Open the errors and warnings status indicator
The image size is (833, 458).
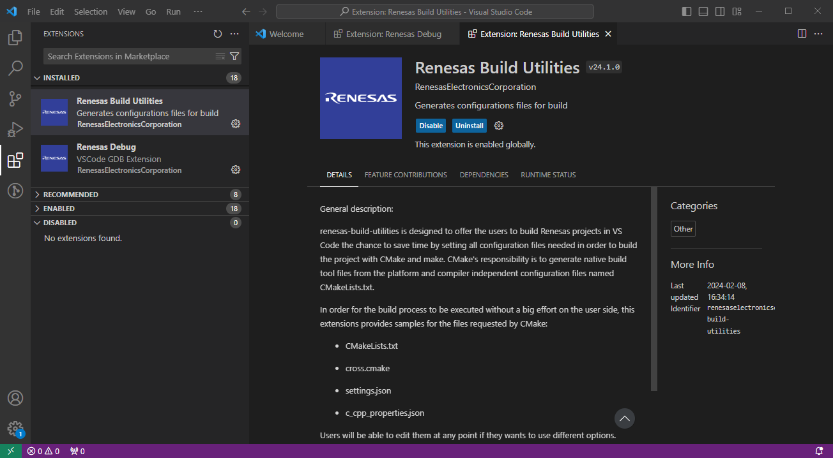[x=43, y=451]
